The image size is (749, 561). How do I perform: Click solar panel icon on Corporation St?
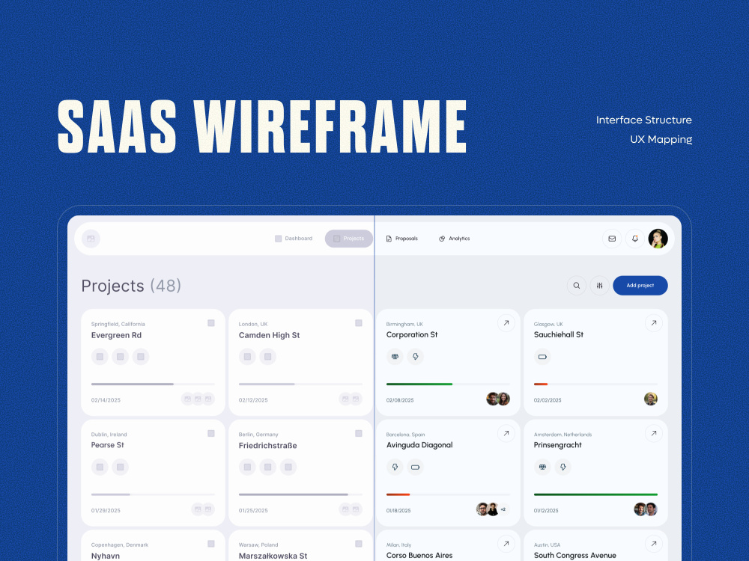395,357
